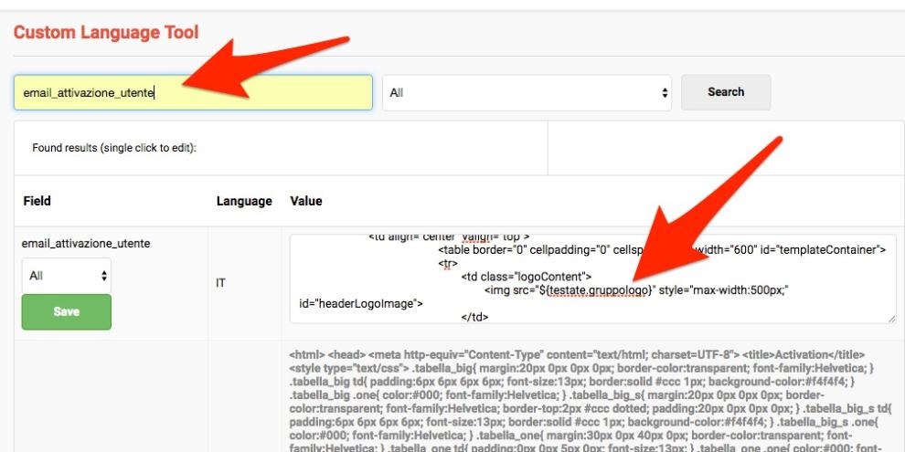Click the Found results label text
Screen dimensions: 905x452
pyautogui.click(x=115, y=148)
